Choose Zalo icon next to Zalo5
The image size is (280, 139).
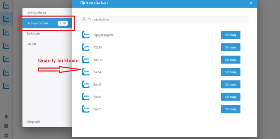pos(86,84)
